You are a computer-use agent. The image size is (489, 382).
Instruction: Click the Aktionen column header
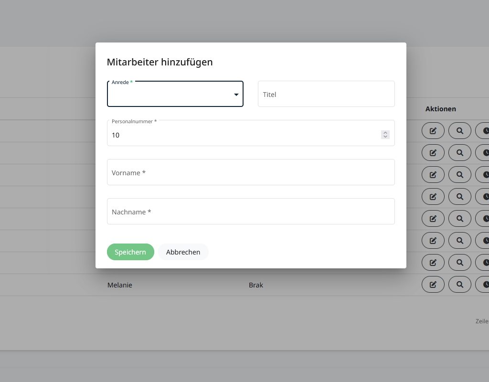tap(440, 109)
